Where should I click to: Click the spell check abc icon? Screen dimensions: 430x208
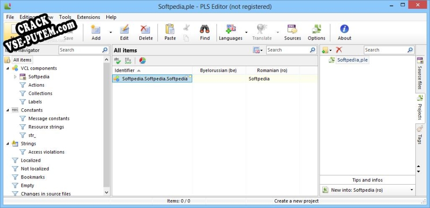coord(117,60)
